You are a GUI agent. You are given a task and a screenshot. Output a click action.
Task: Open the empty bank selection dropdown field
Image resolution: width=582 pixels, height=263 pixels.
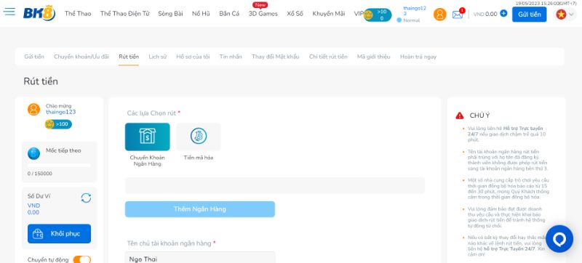click(x=275, y=185)
